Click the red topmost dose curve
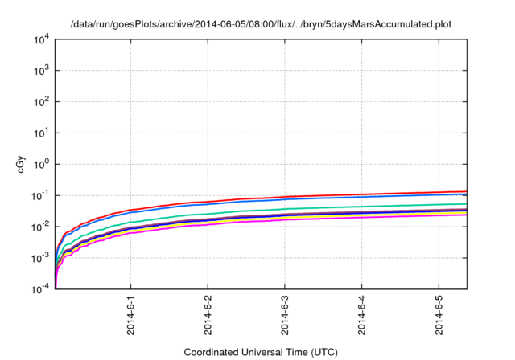Image resolution: width=515 pixels, height=360 pixels. click(285, 197)
